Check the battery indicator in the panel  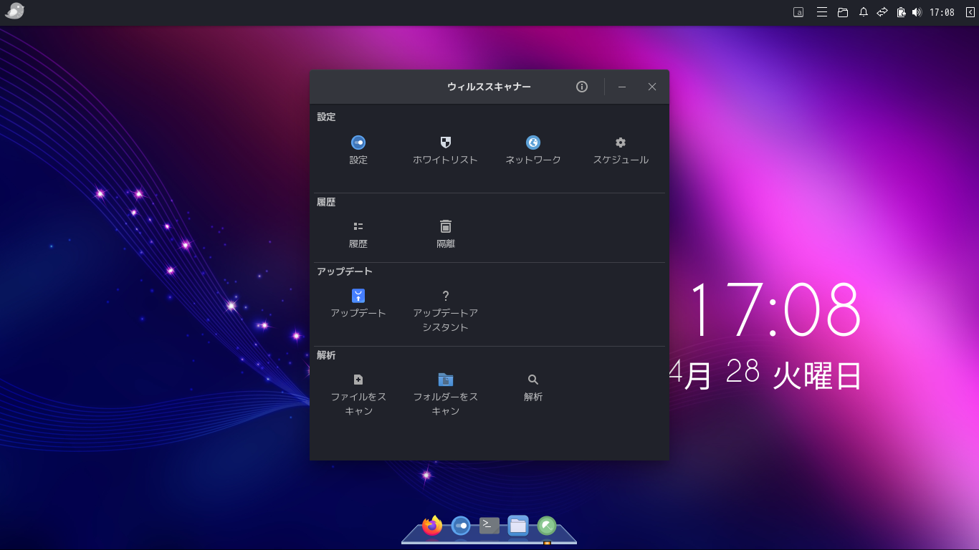point(902,12)
